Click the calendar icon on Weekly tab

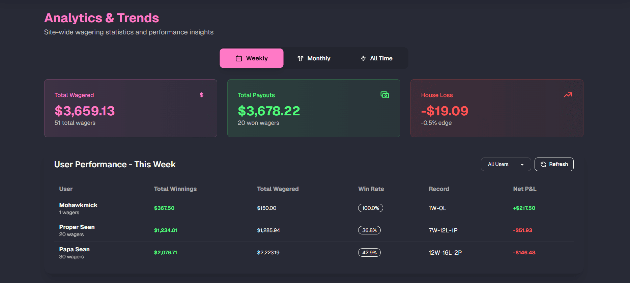239,58
